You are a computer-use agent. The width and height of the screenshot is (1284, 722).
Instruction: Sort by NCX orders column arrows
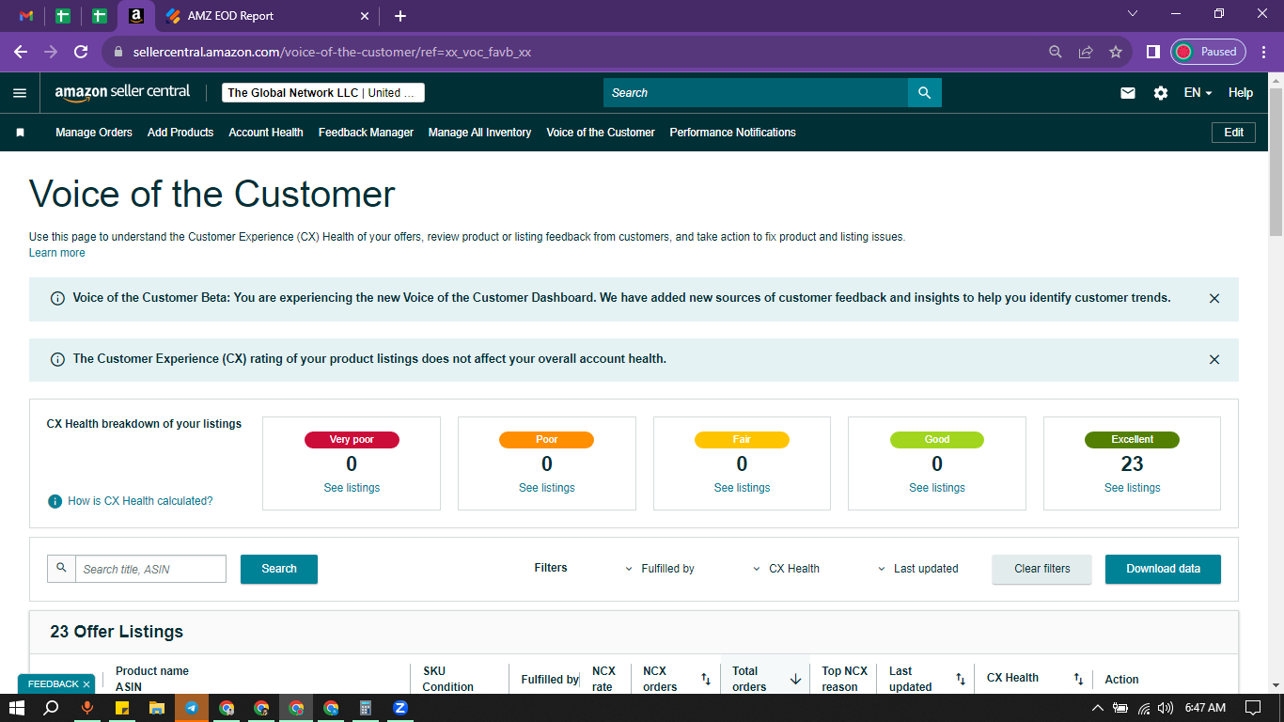click(705, 679)
